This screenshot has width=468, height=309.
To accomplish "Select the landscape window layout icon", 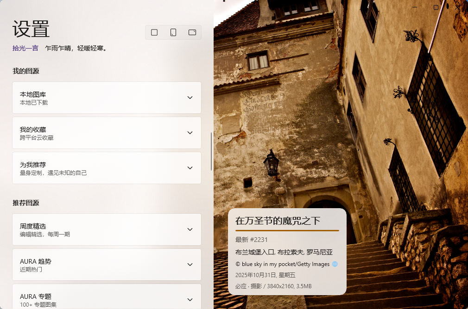I will (x=192, y=32).
